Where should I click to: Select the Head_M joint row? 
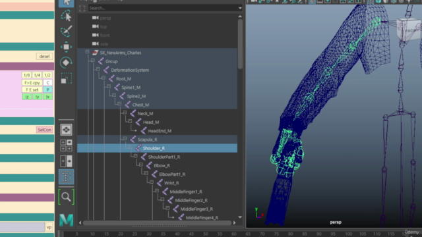pos(157,122)
